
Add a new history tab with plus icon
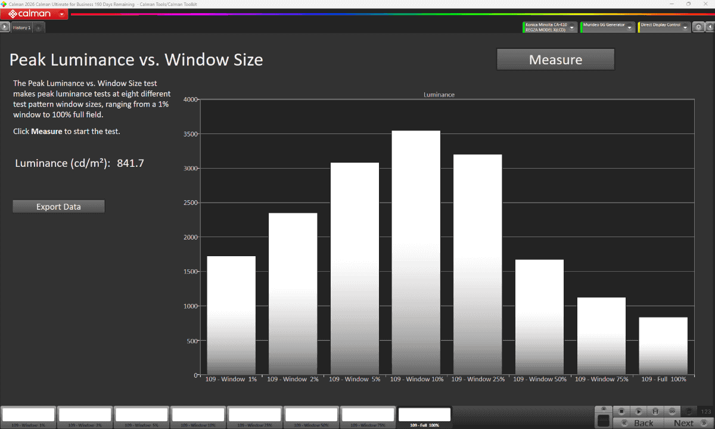pyautogui.click(x=38, y=27)
